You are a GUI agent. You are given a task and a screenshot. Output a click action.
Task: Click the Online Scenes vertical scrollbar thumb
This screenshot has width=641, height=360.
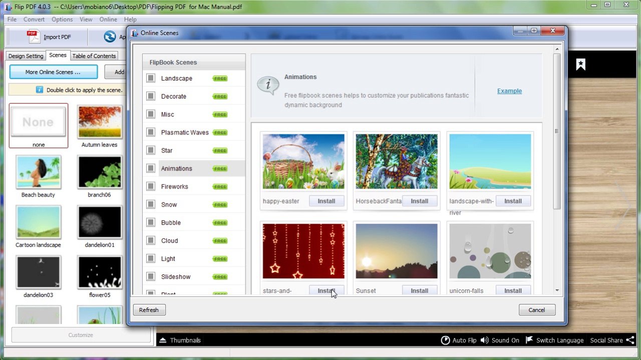[557, 131]
